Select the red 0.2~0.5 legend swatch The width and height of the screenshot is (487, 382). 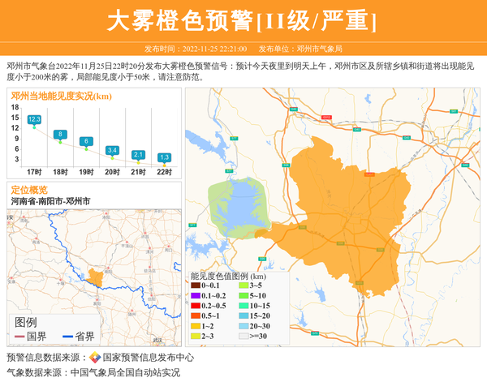[196, 306]
